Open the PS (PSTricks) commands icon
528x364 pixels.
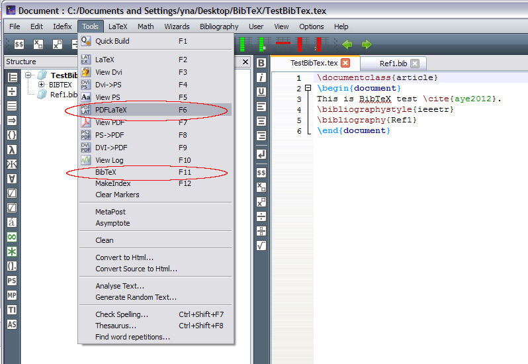[12, 281]
